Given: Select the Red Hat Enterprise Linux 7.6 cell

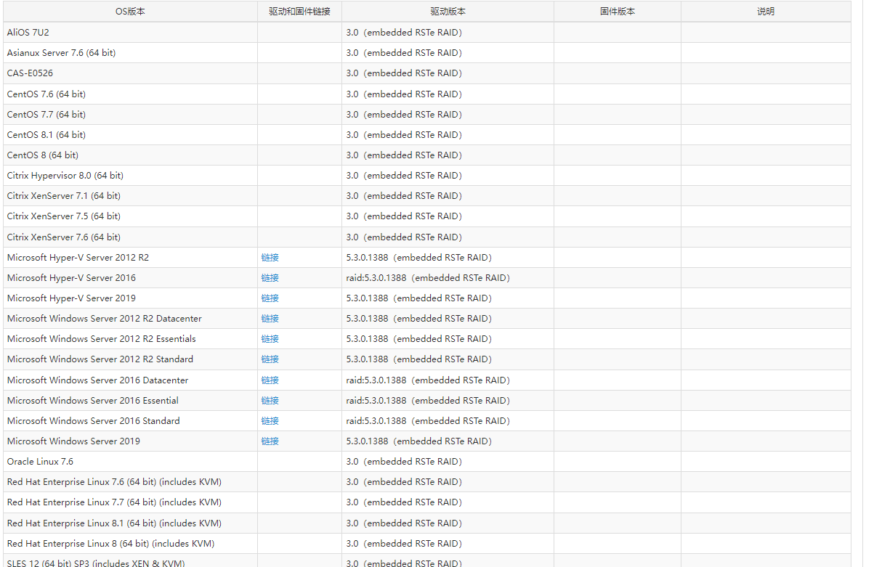Looking at the screenshot, I should tap(130, 482).
